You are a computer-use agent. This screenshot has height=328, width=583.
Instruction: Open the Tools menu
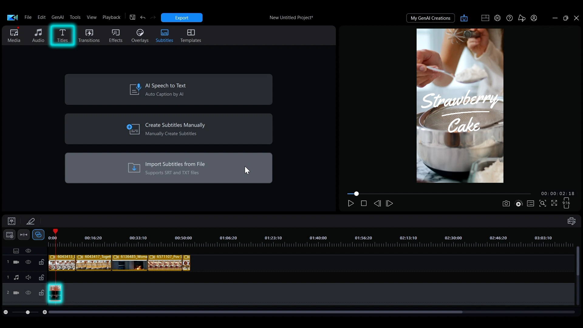point(75,17)
